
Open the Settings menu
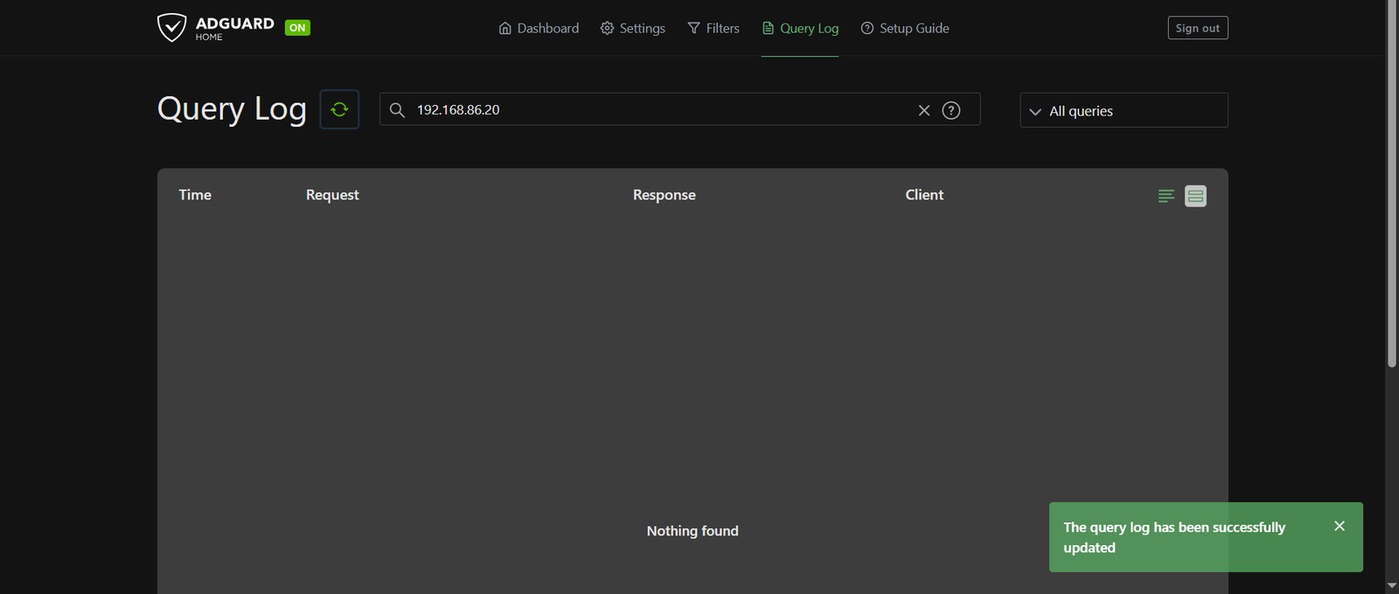click(x=633, y=28)
